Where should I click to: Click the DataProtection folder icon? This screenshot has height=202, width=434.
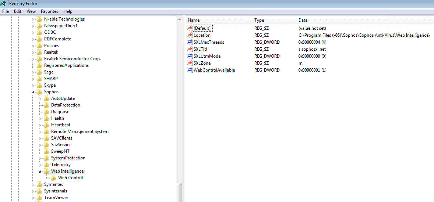click(46, 105)
